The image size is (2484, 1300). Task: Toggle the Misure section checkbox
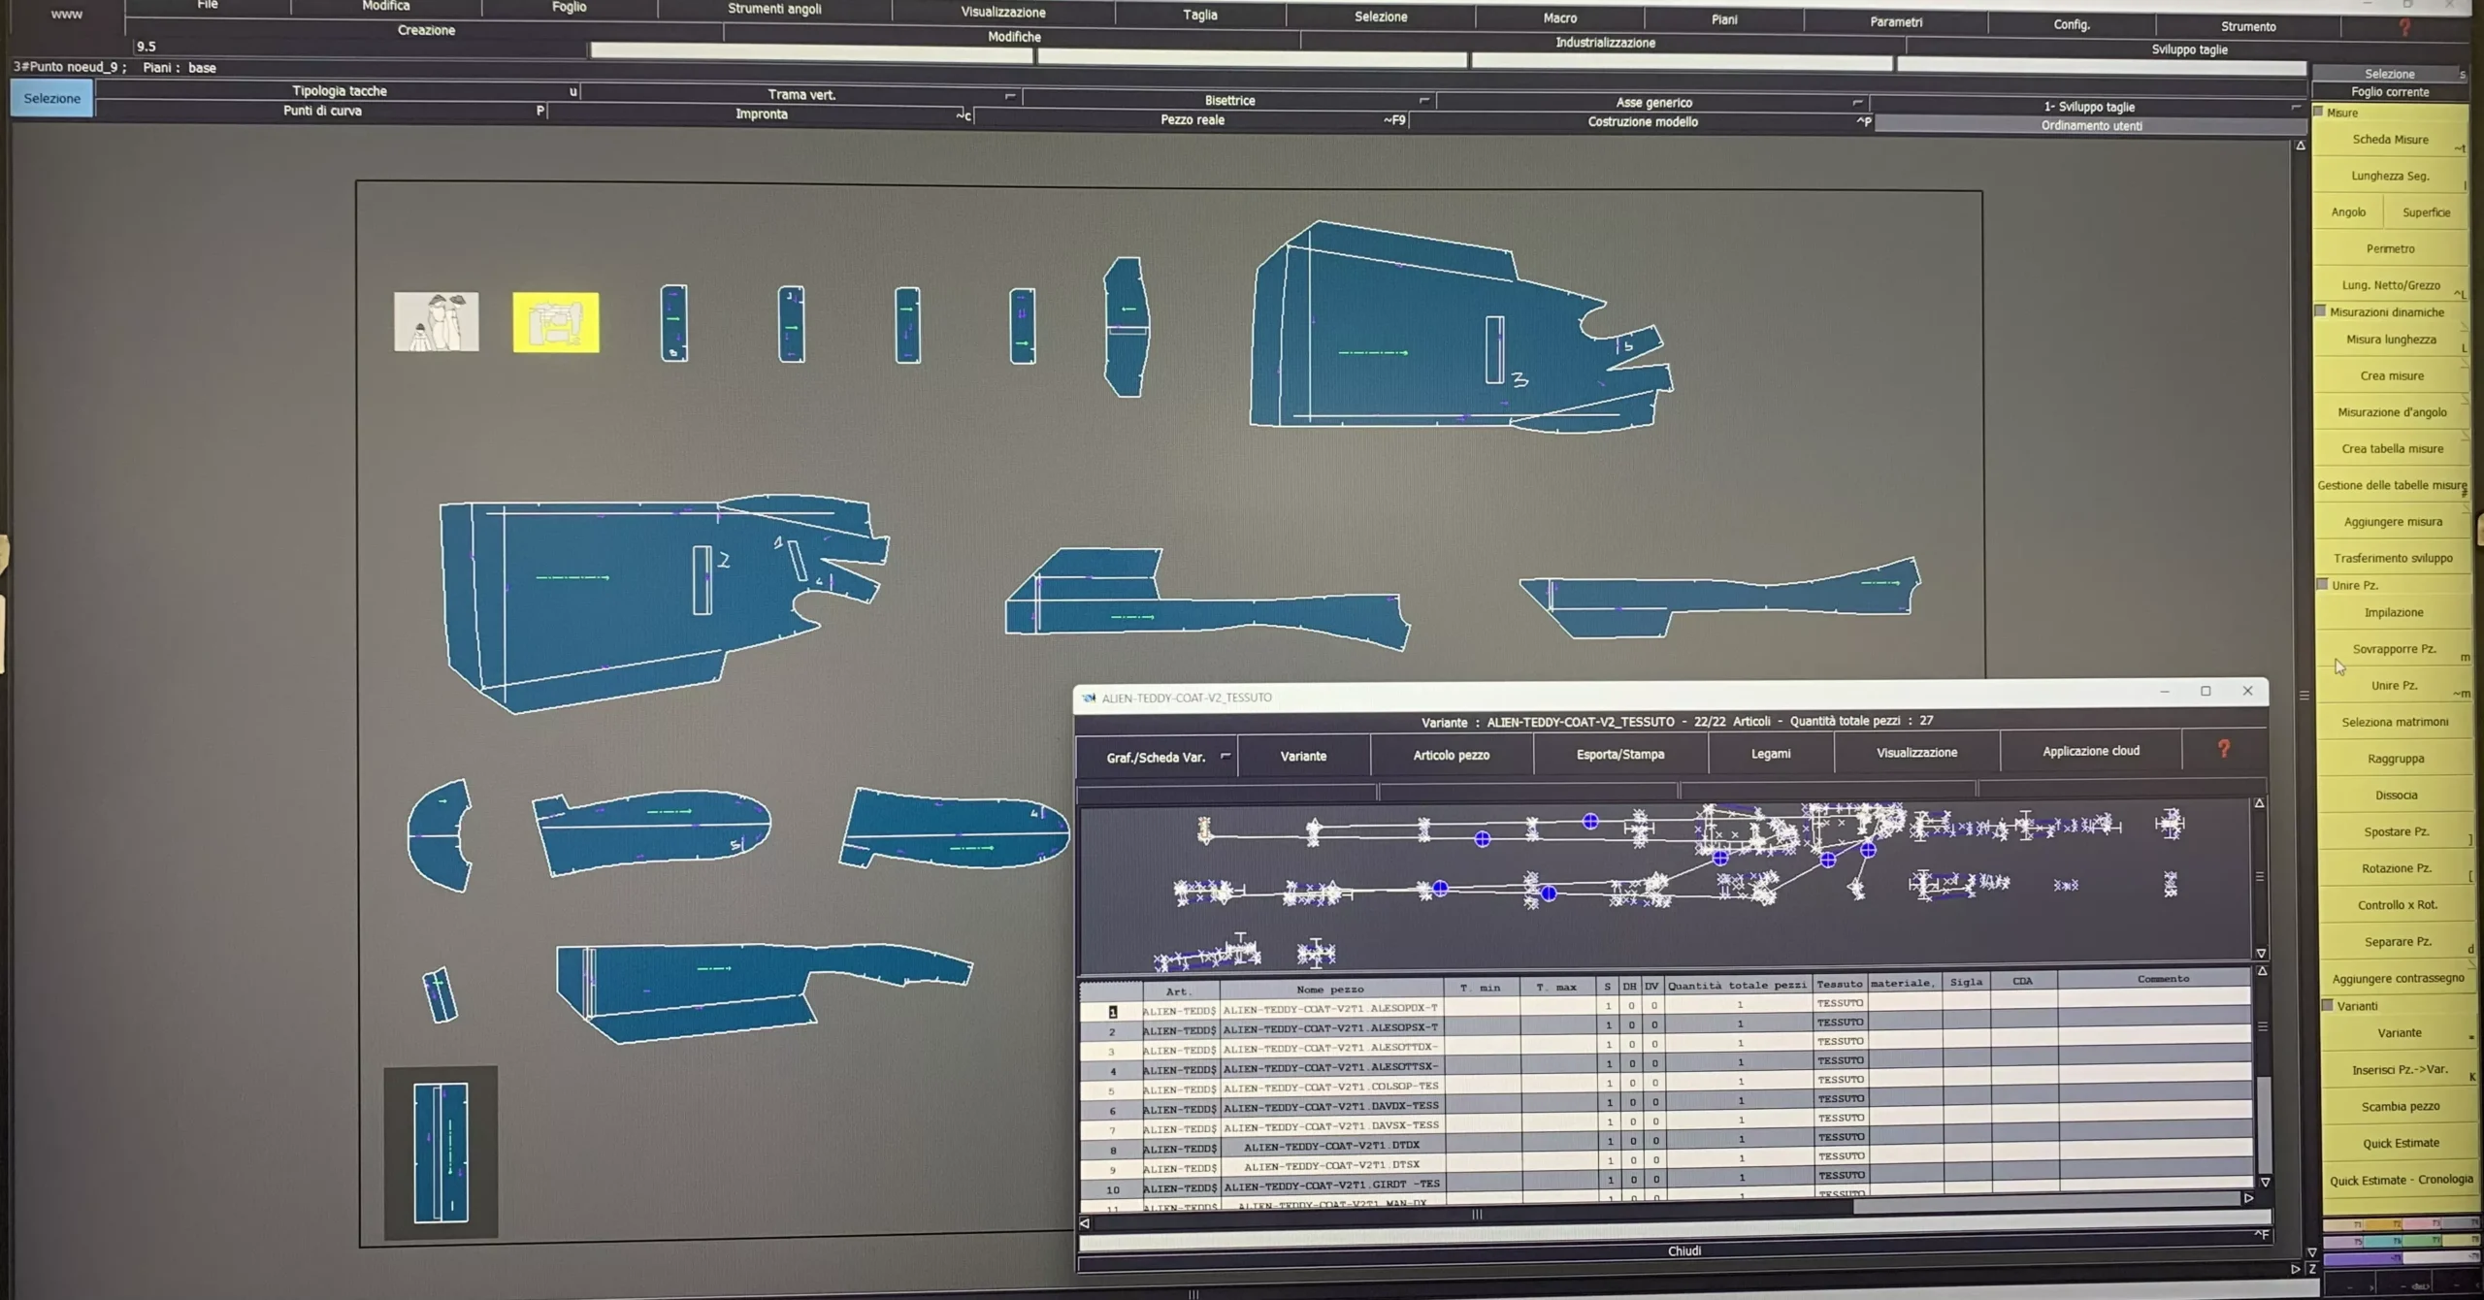point(2319,112)
